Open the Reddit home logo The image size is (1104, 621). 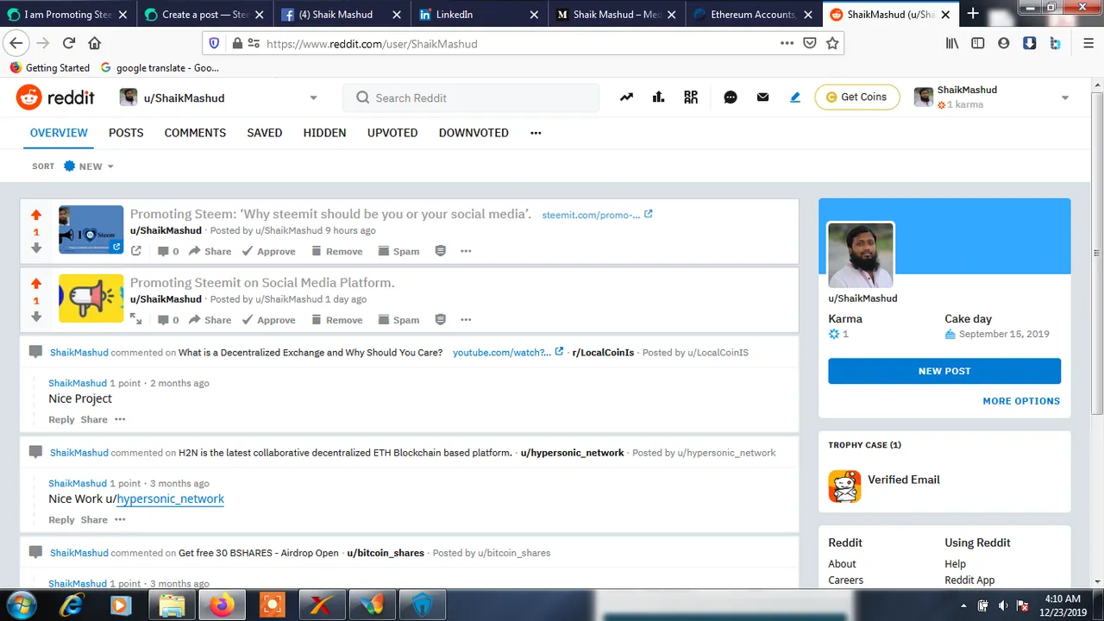click(x=55, y=97)
